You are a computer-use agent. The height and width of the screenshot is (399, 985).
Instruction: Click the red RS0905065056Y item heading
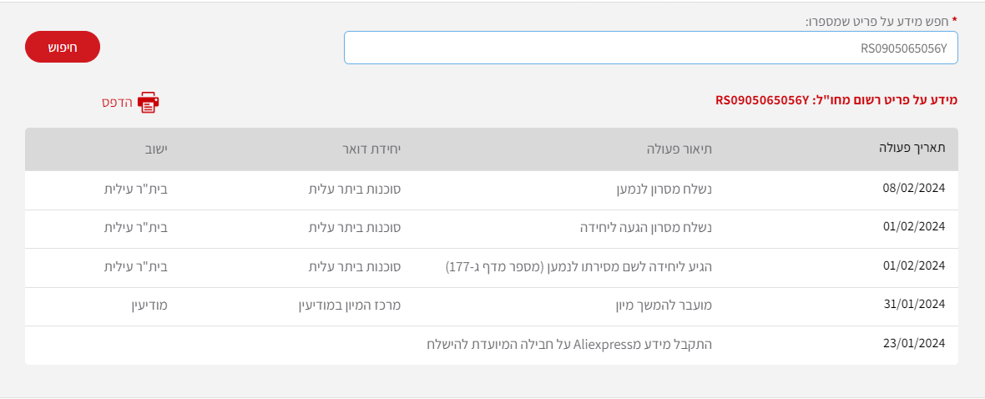pos(836,100)
